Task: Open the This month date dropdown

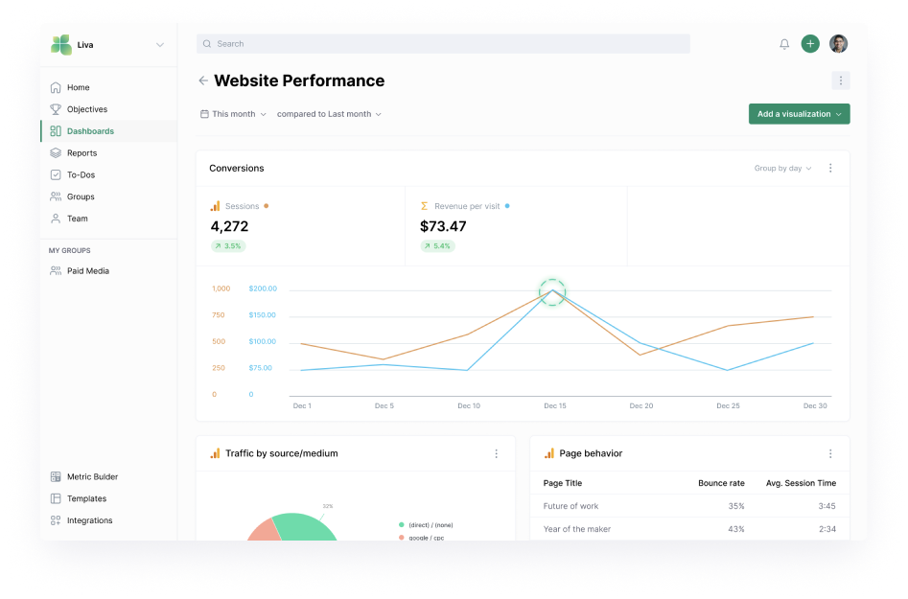Action: pyautogui.click(x=233, y=114)
